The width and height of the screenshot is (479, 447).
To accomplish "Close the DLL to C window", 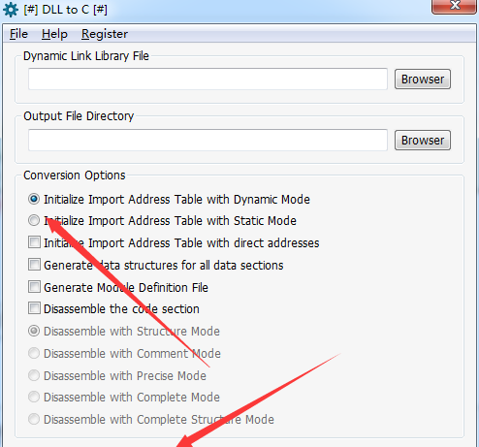I will pos(454,6).
